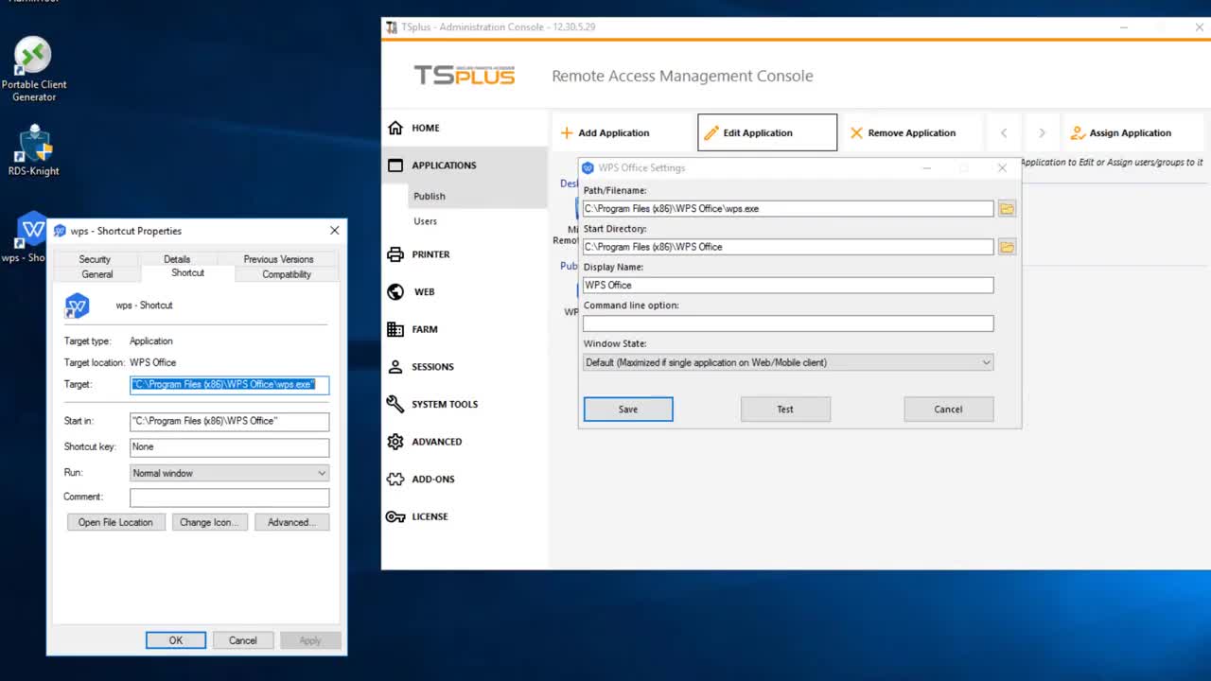Image resolution: width=1211 pixels, height=681 pixels.
Task: Click the pencil icon of Edit Application
Action: [x=711, y=133]
